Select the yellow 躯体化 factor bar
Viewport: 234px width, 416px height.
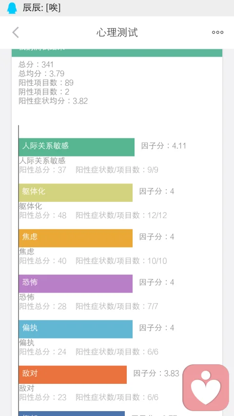coord(76,193)
